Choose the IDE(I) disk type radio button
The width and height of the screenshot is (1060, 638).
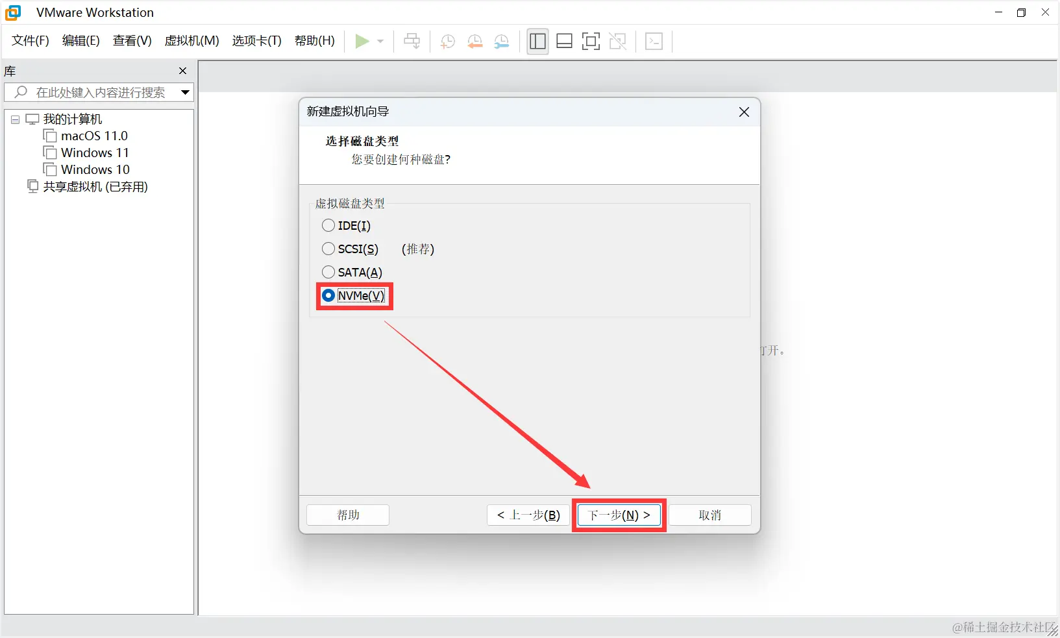click(328, 226)
